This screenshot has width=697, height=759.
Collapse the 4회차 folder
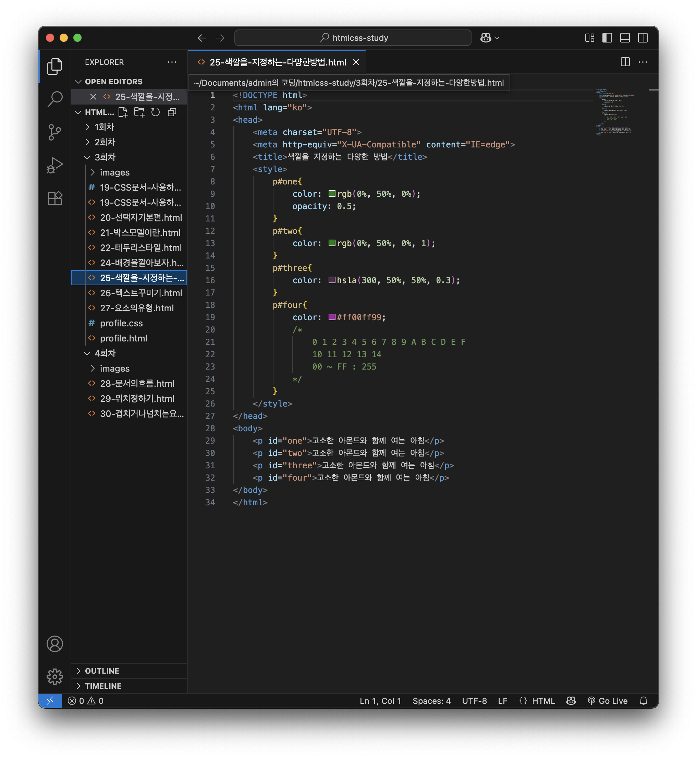pyautogui.click(x=105, y=353)
